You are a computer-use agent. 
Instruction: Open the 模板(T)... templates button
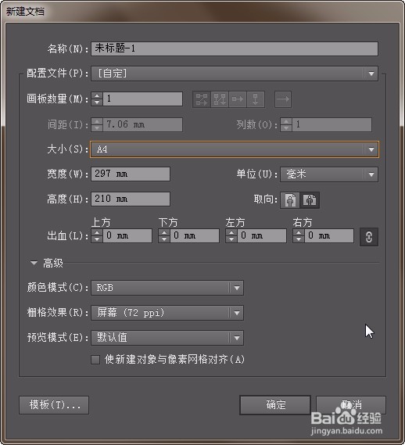tap(54, 405)
